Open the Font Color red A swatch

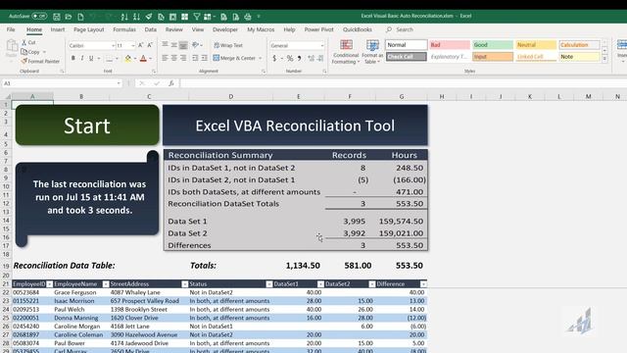coord(144,59)
